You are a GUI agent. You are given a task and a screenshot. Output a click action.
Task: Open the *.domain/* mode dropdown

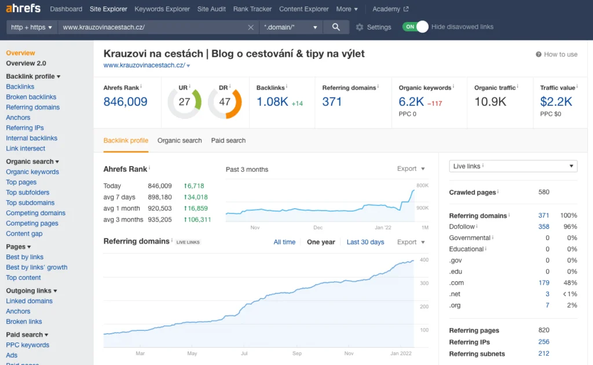291,27
